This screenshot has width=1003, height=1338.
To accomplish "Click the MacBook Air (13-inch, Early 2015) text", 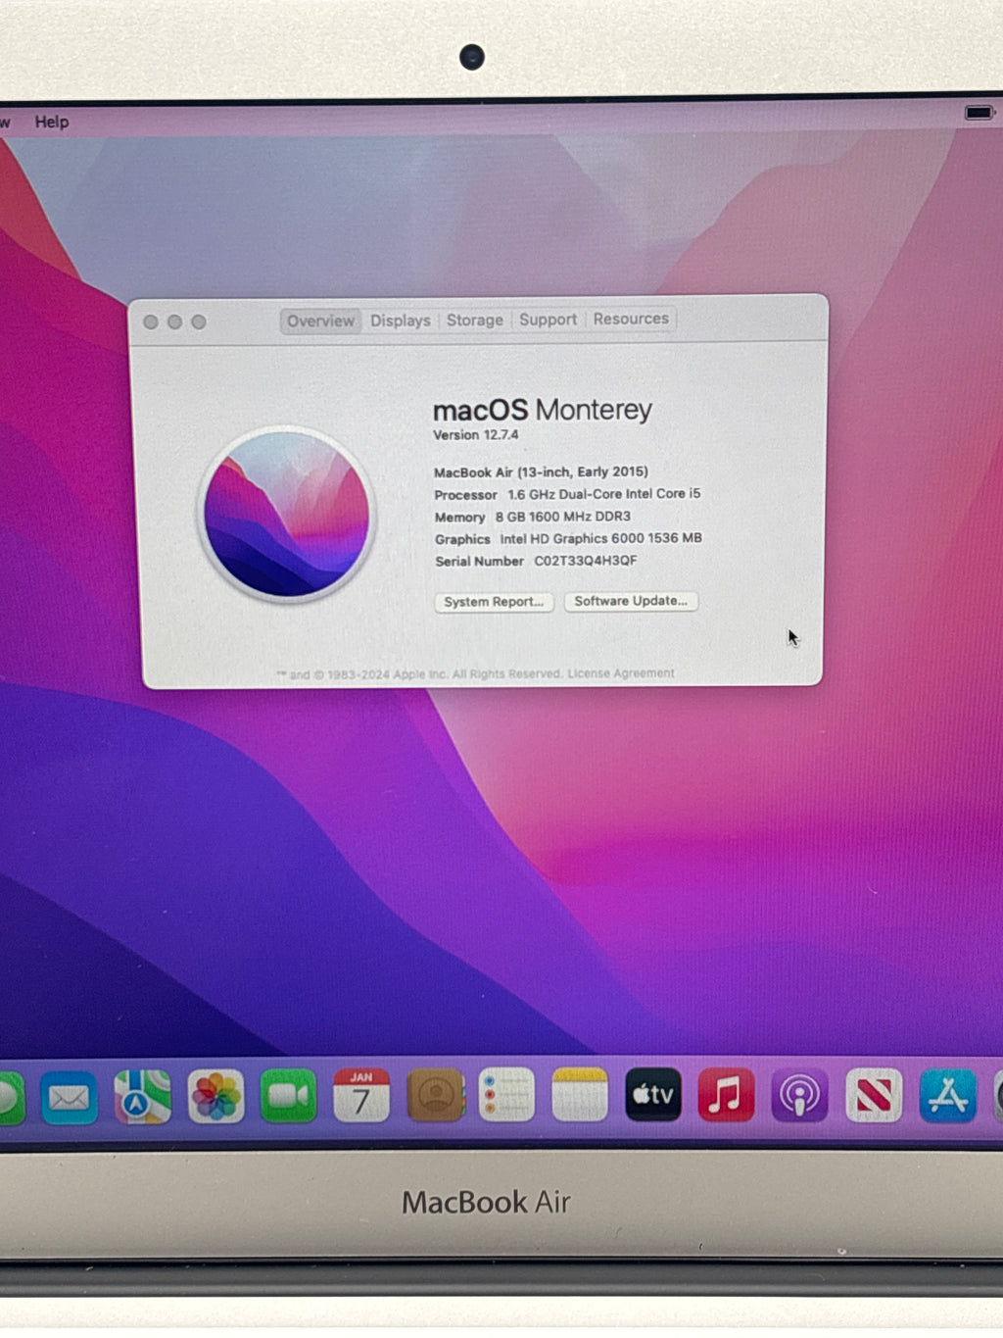I will coord(541,471).
